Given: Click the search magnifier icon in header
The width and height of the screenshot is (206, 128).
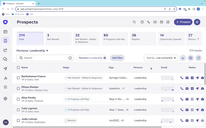Looking at the screenshot, I should 134,22.
